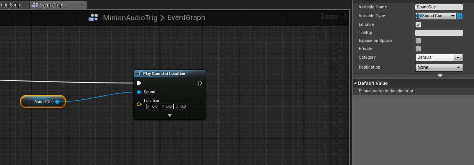474x165 pixels.
Task: Enable the Private checkbox
Action: tap(418, 49)
